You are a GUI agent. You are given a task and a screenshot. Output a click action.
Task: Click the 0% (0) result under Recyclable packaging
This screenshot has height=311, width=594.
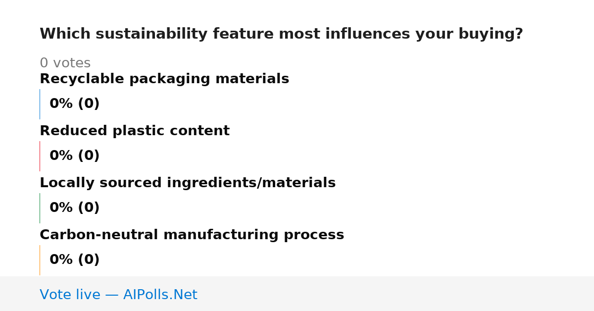75,104
